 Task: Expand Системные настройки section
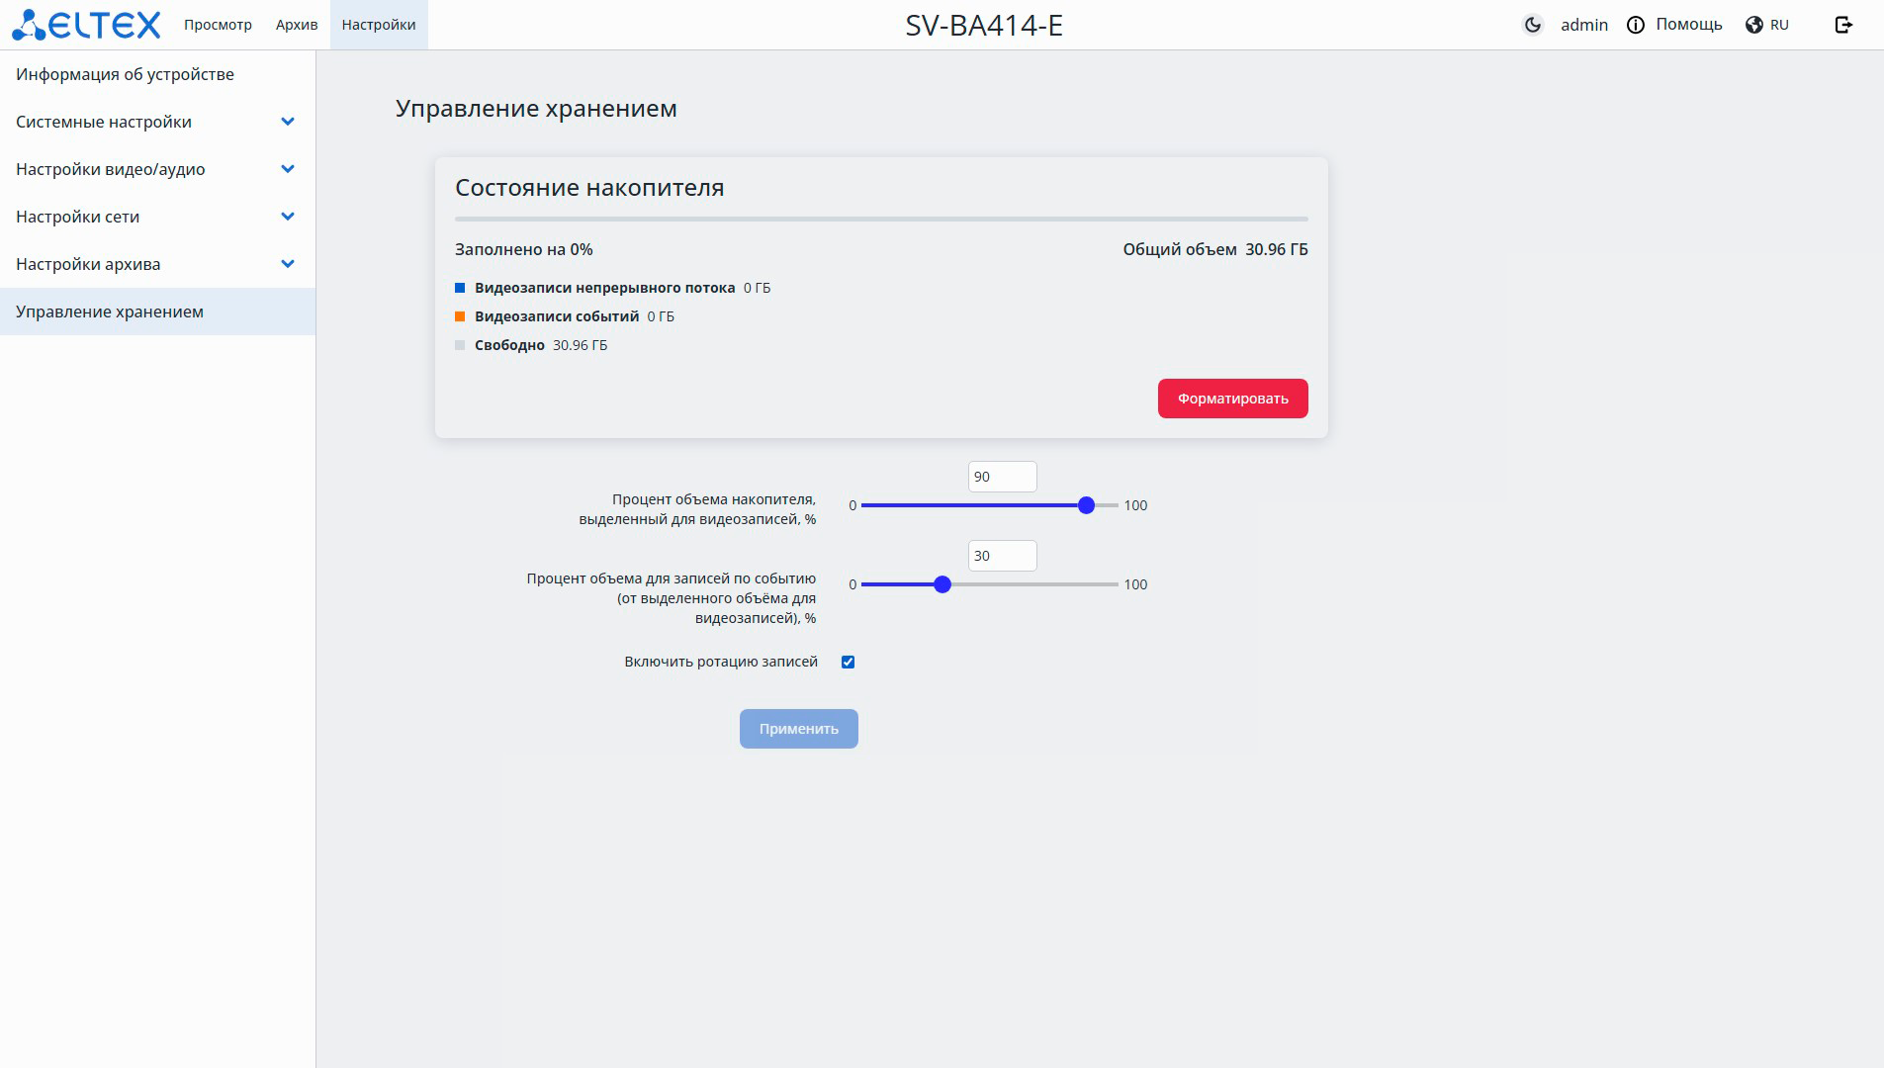tap(288, 122)
